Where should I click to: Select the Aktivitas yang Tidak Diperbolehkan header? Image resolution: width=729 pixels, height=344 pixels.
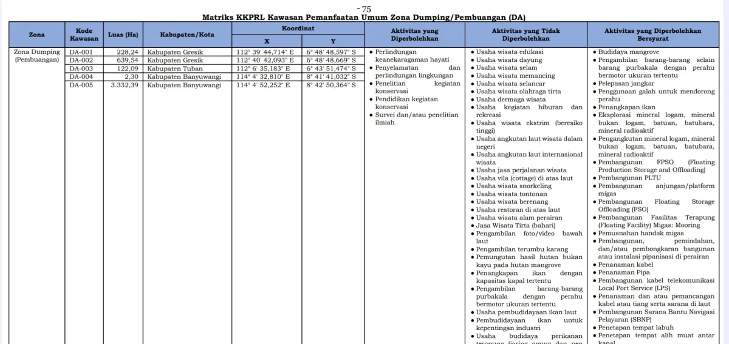526,35
